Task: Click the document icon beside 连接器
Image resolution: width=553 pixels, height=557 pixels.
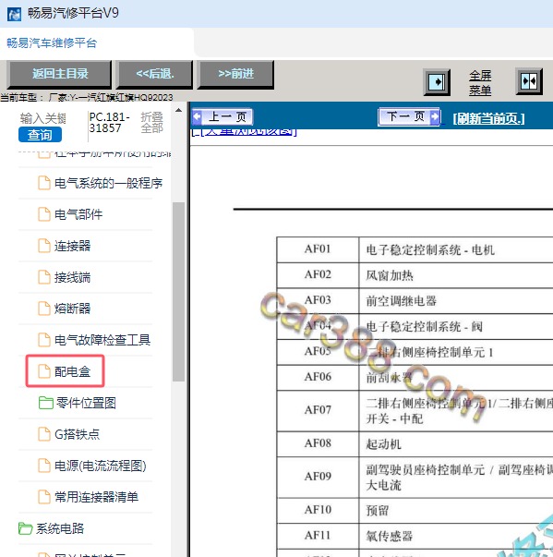Action: point(44,246)
